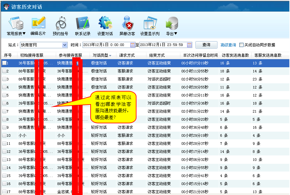The image size is (290, 195).
Task: Check the checkbox for row 10
Action: click(4, 135)
